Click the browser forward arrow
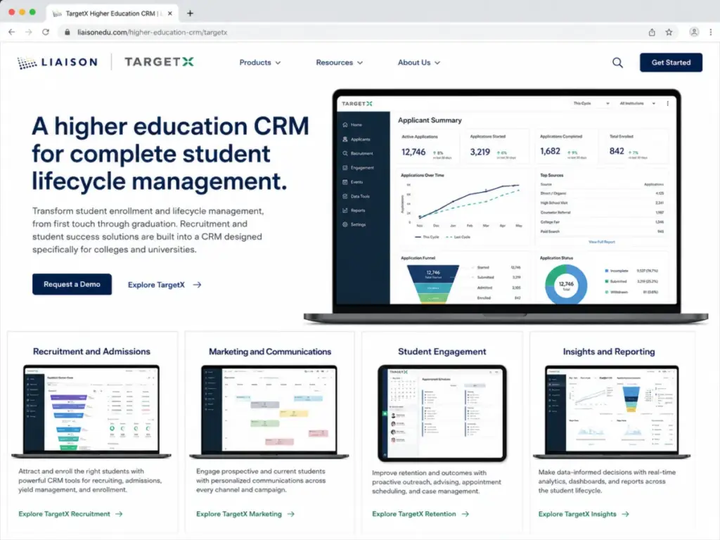The image size is (720, 540). pos(28,32)
